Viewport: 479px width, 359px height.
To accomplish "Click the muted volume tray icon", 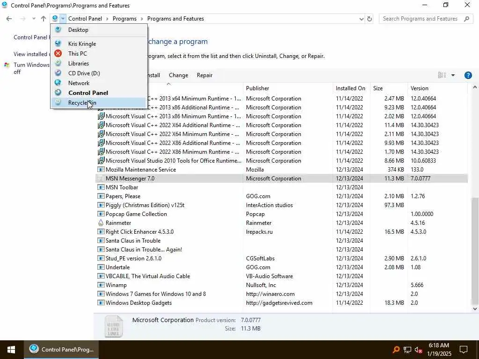I will point(418,350).
